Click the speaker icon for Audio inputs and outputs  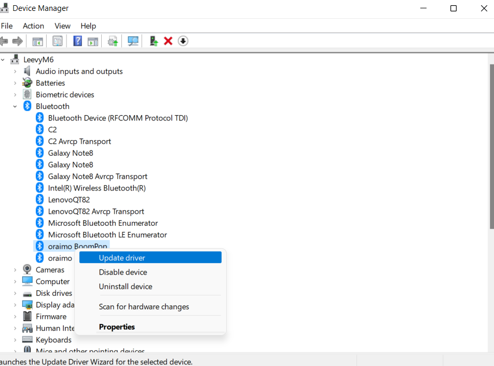click(28, 71)
